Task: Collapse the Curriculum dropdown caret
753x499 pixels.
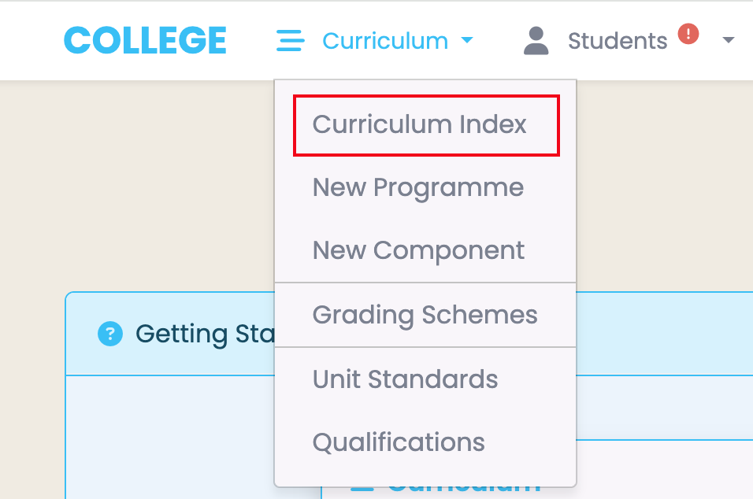Action: (467, 40)
